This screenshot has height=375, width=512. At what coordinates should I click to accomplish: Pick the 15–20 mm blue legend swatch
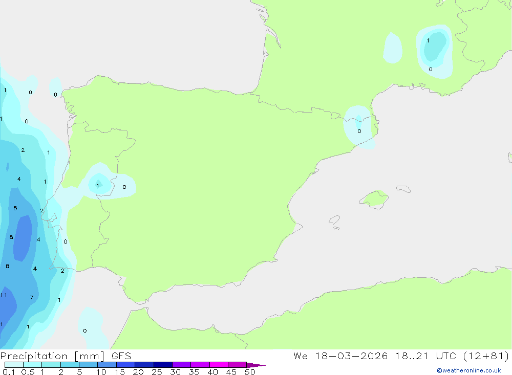pyautogui.click(x=126, y=365)
